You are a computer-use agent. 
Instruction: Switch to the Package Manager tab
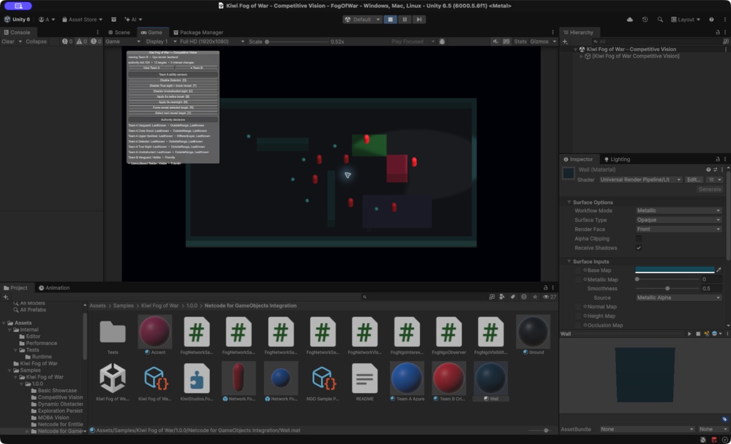(x=198, y=32)
